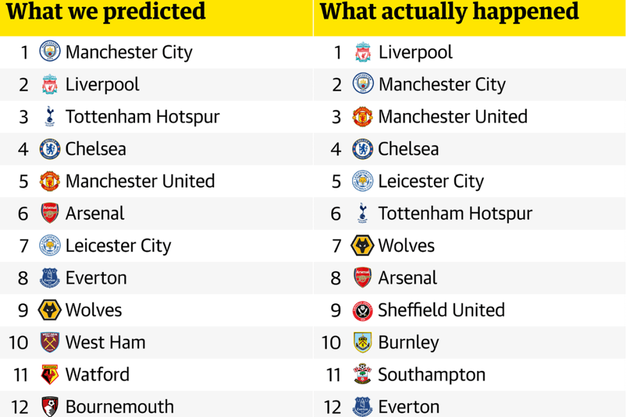Click the West Ham crest
The height and width of the screenshot is (417, 626).
coord(50,342)
